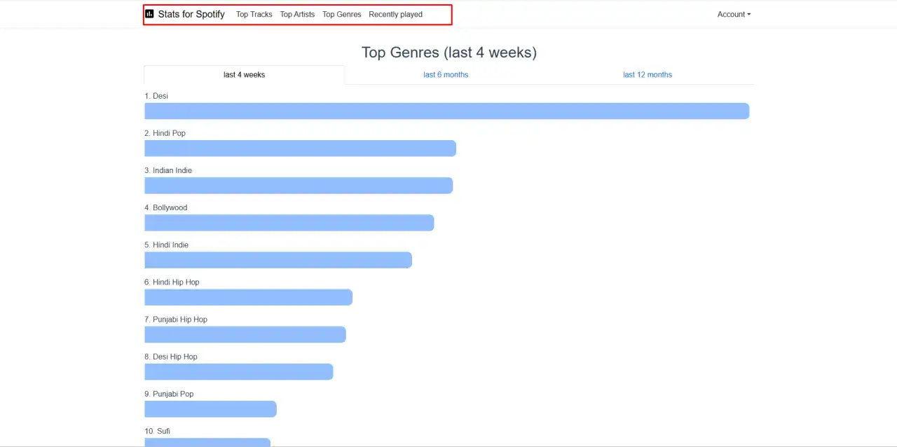Switch to the last 12 months tab

(648, 75)
